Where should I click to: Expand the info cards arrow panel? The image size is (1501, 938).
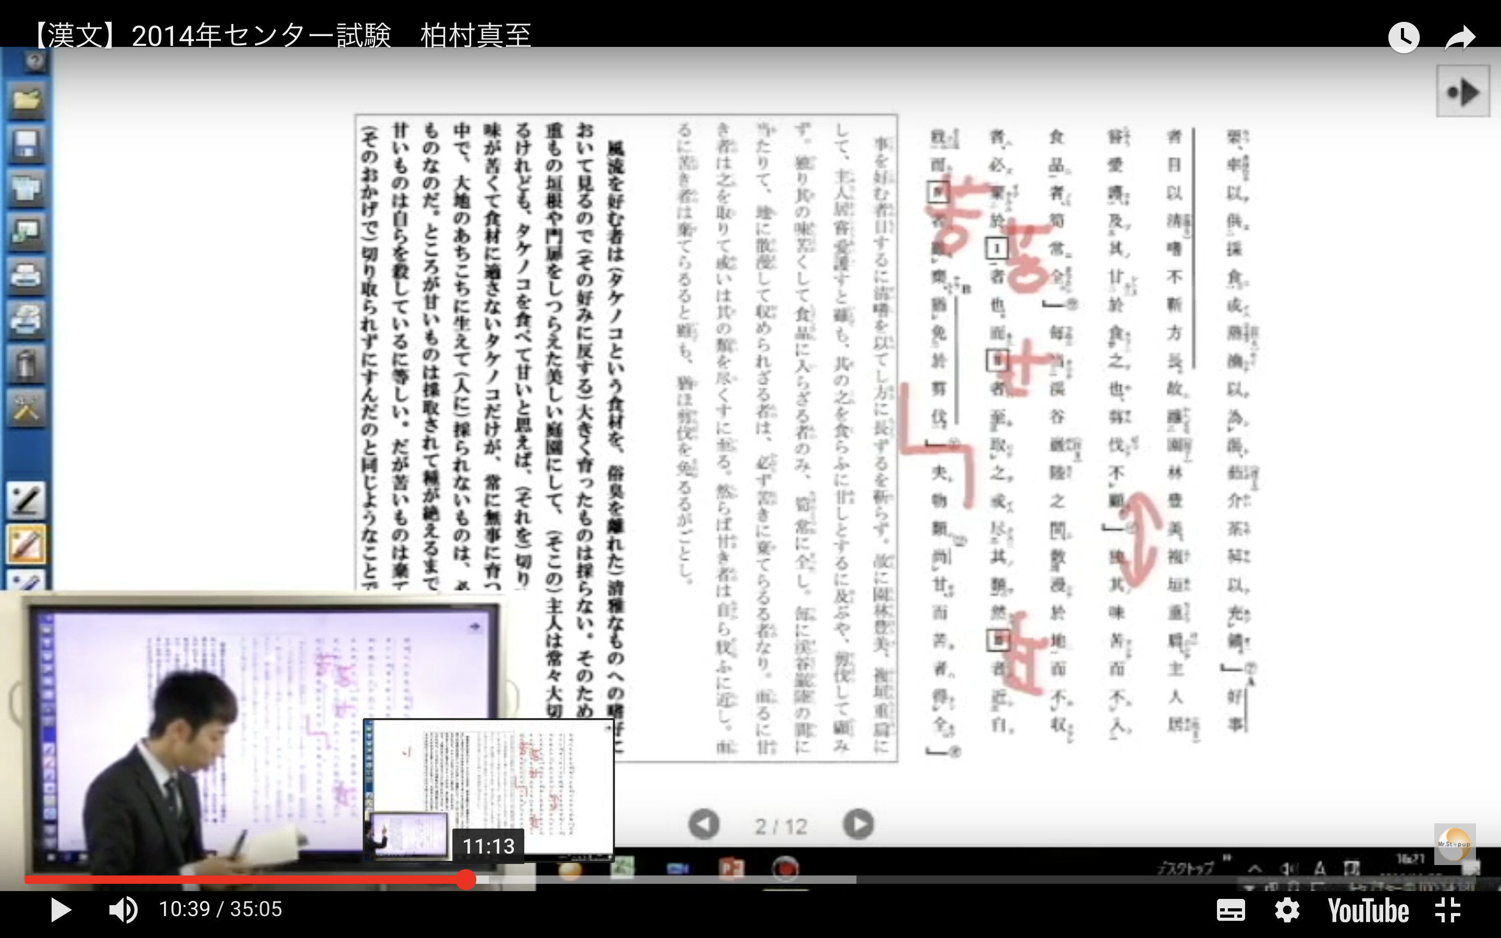1462,92
